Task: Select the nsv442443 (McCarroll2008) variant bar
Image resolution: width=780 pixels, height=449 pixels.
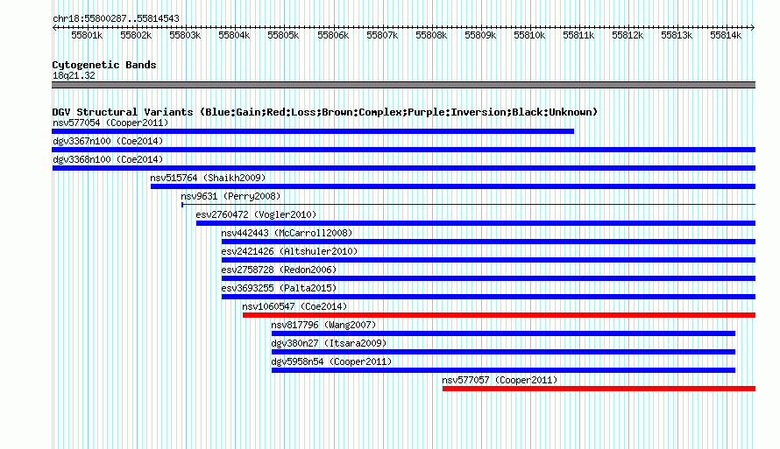Action: [x=488, y=242]
